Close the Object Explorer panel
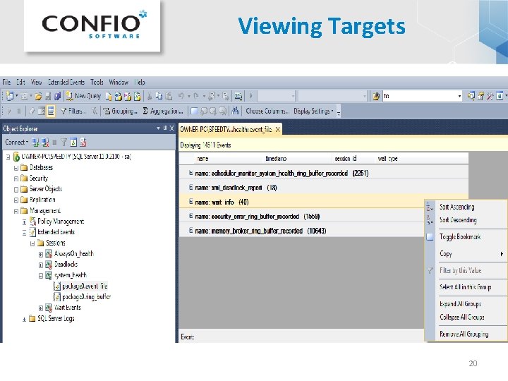This screenshot has height=381, width=508. click(171, 128)
